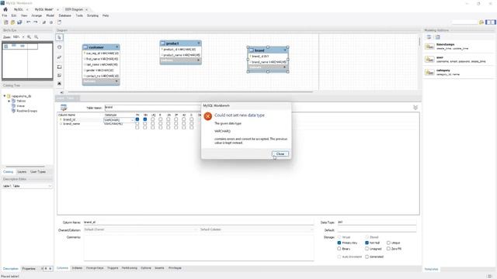Screen dimensions: 497x279
Task: Open the Zoom percentage dropdown
Action: point(23,37)
